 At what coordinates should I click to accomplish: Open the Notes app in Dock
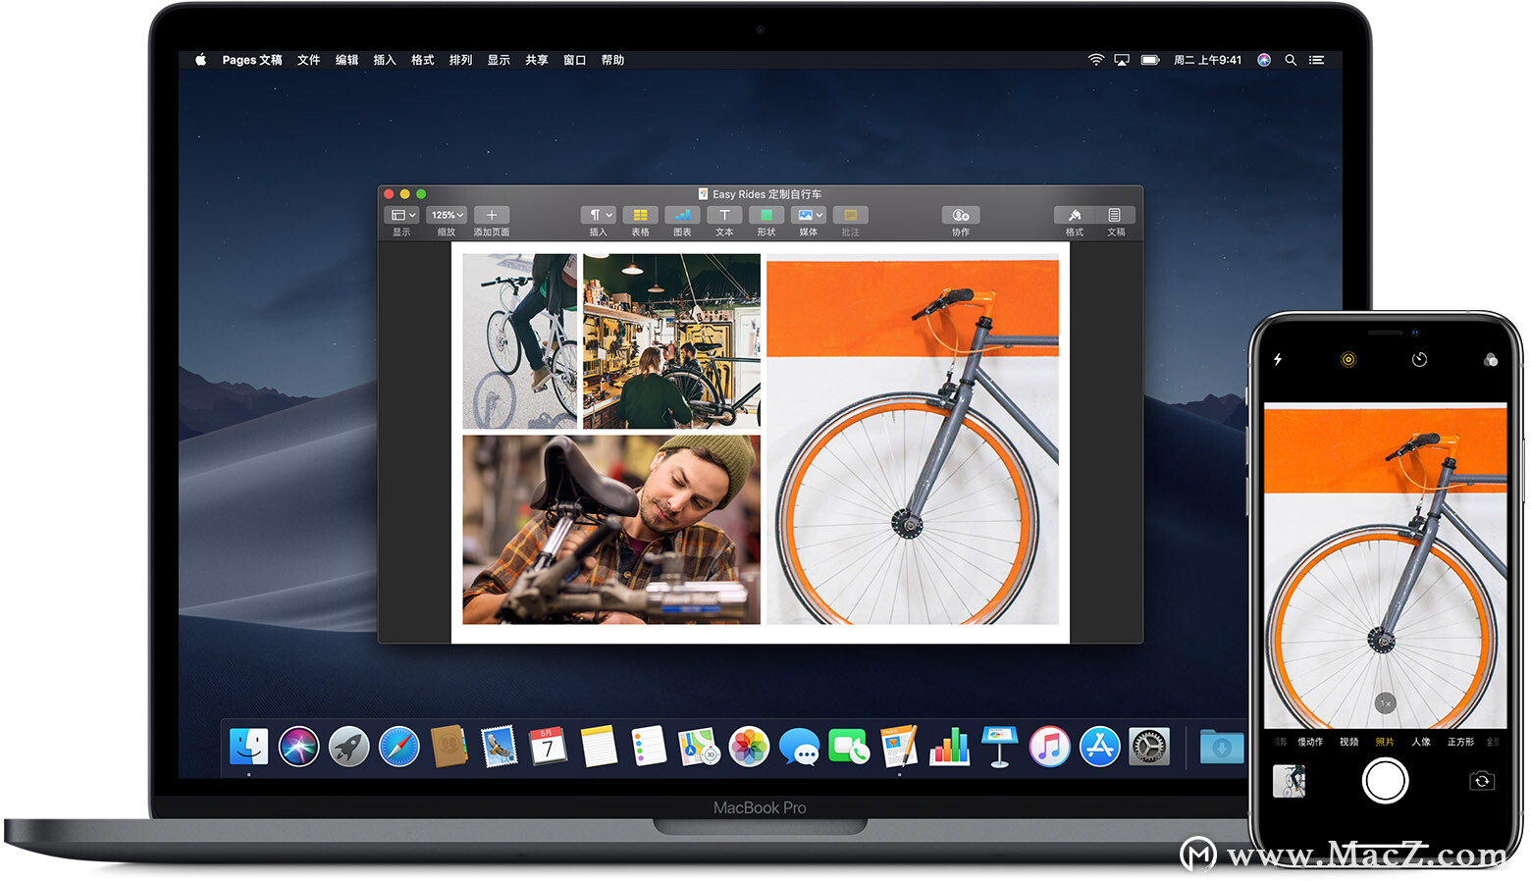599,747
